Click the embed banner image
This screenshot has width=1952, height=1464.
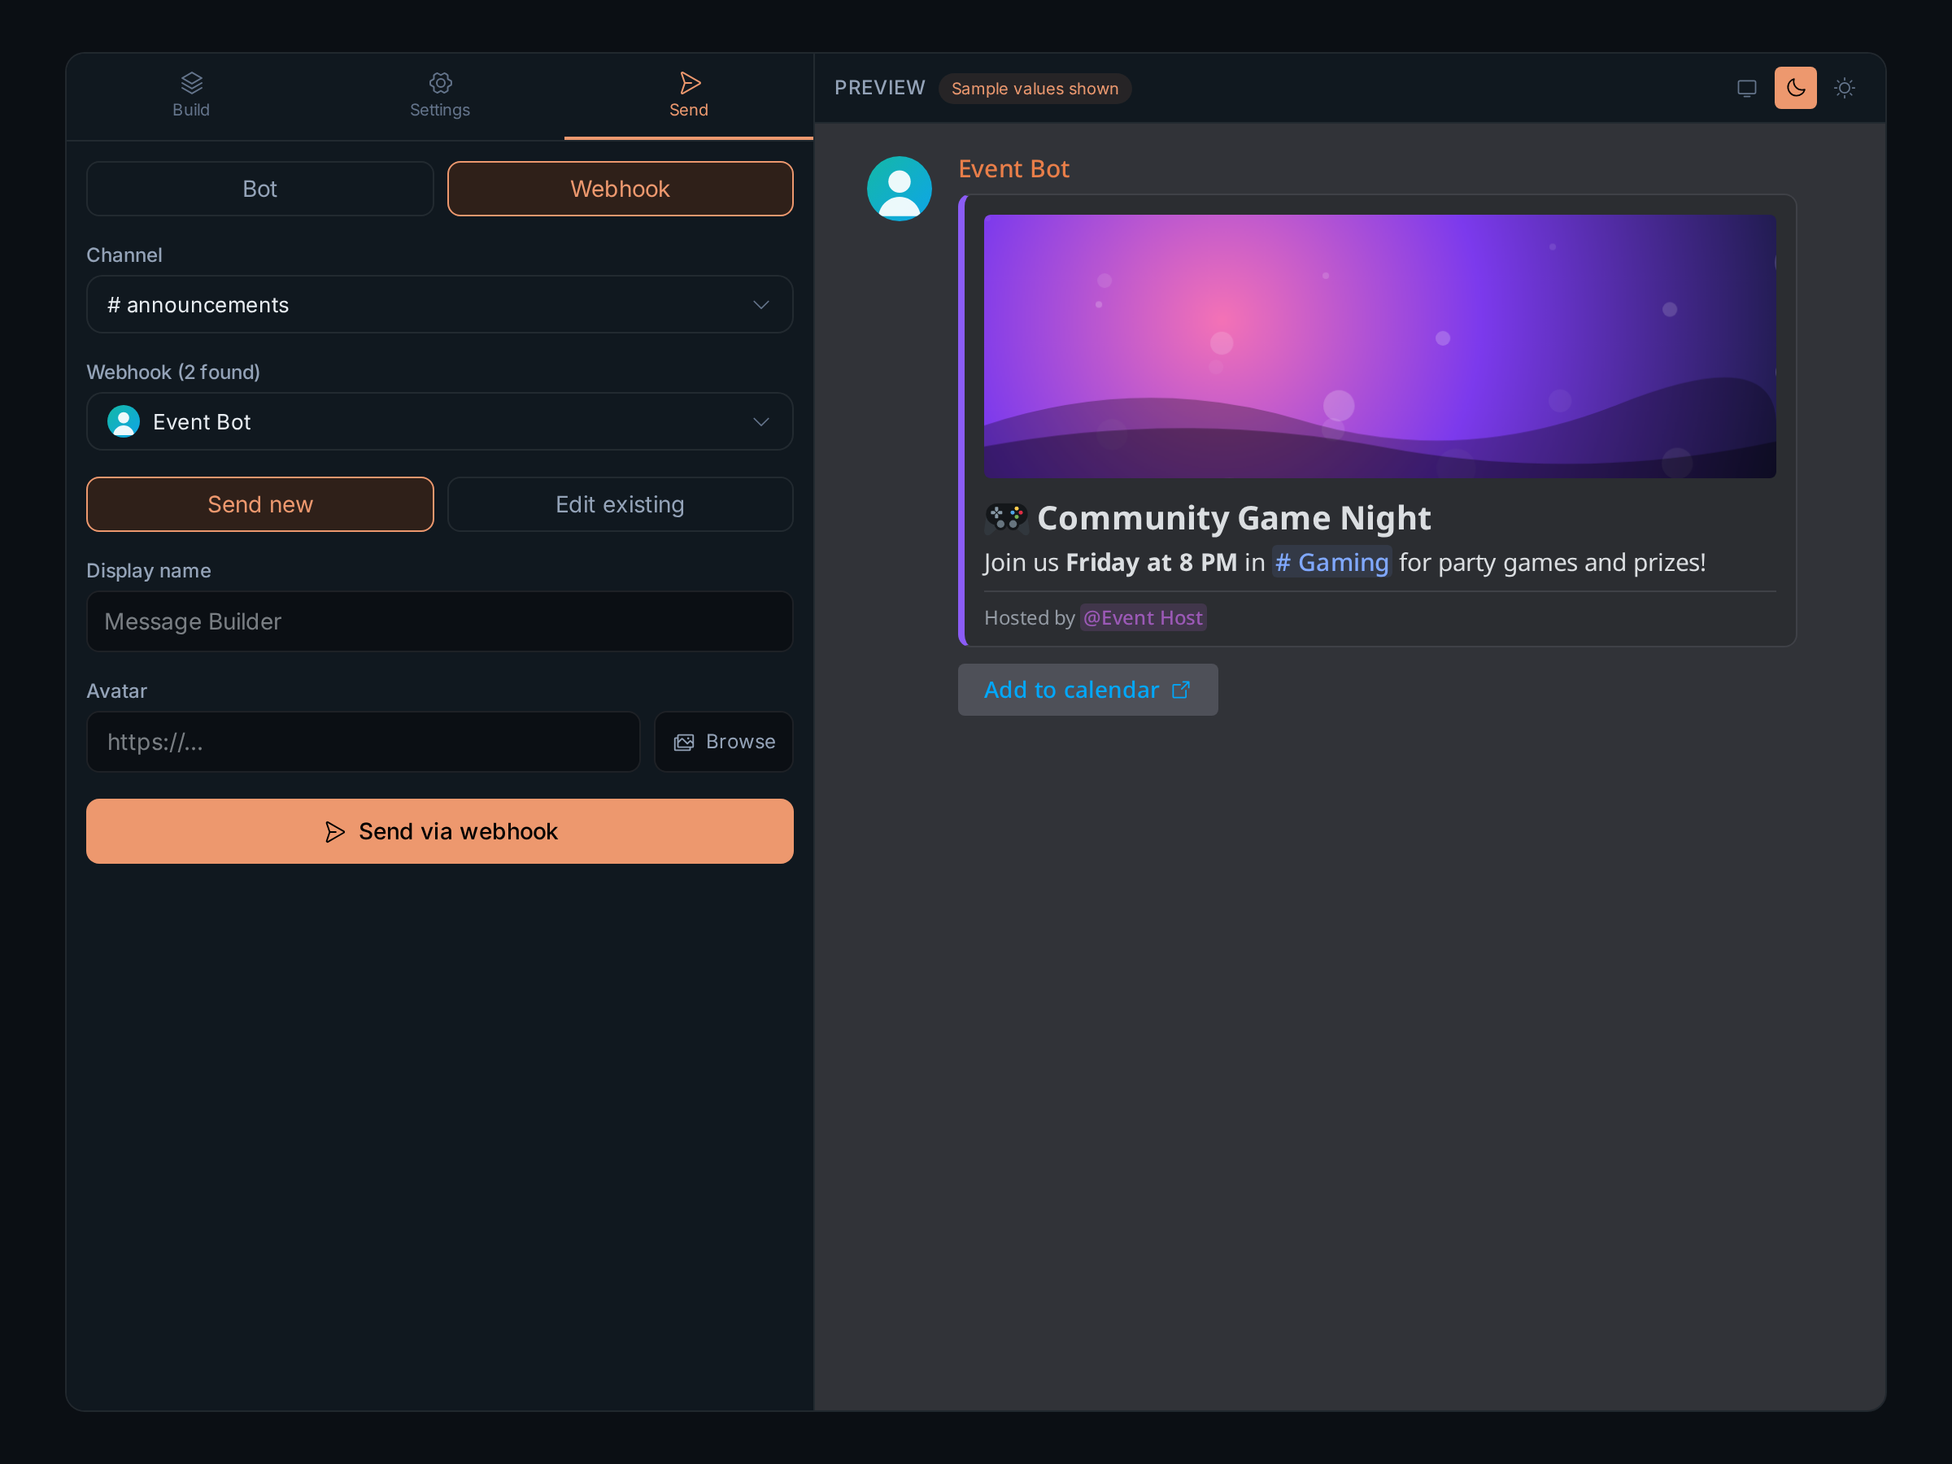(x=1379, y=346)
